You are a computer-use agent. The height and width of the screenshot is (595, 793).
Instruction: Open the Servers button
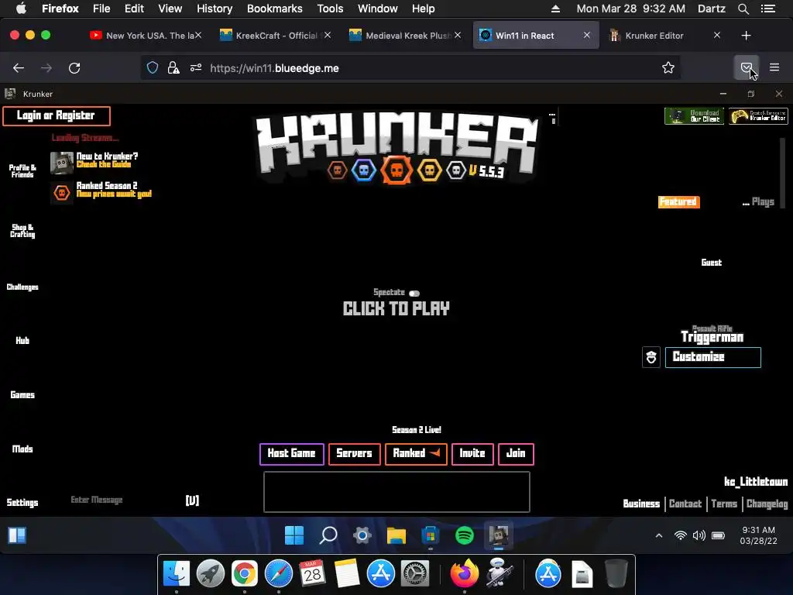pyautogui.click(x=355, y=454)
